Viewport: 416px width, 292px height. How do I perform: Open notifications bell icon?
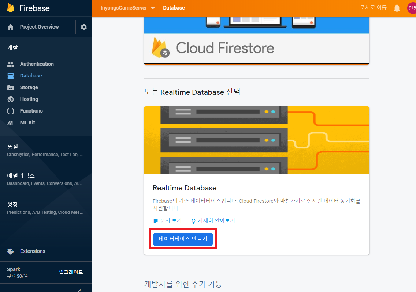click(x=397, y=8)
